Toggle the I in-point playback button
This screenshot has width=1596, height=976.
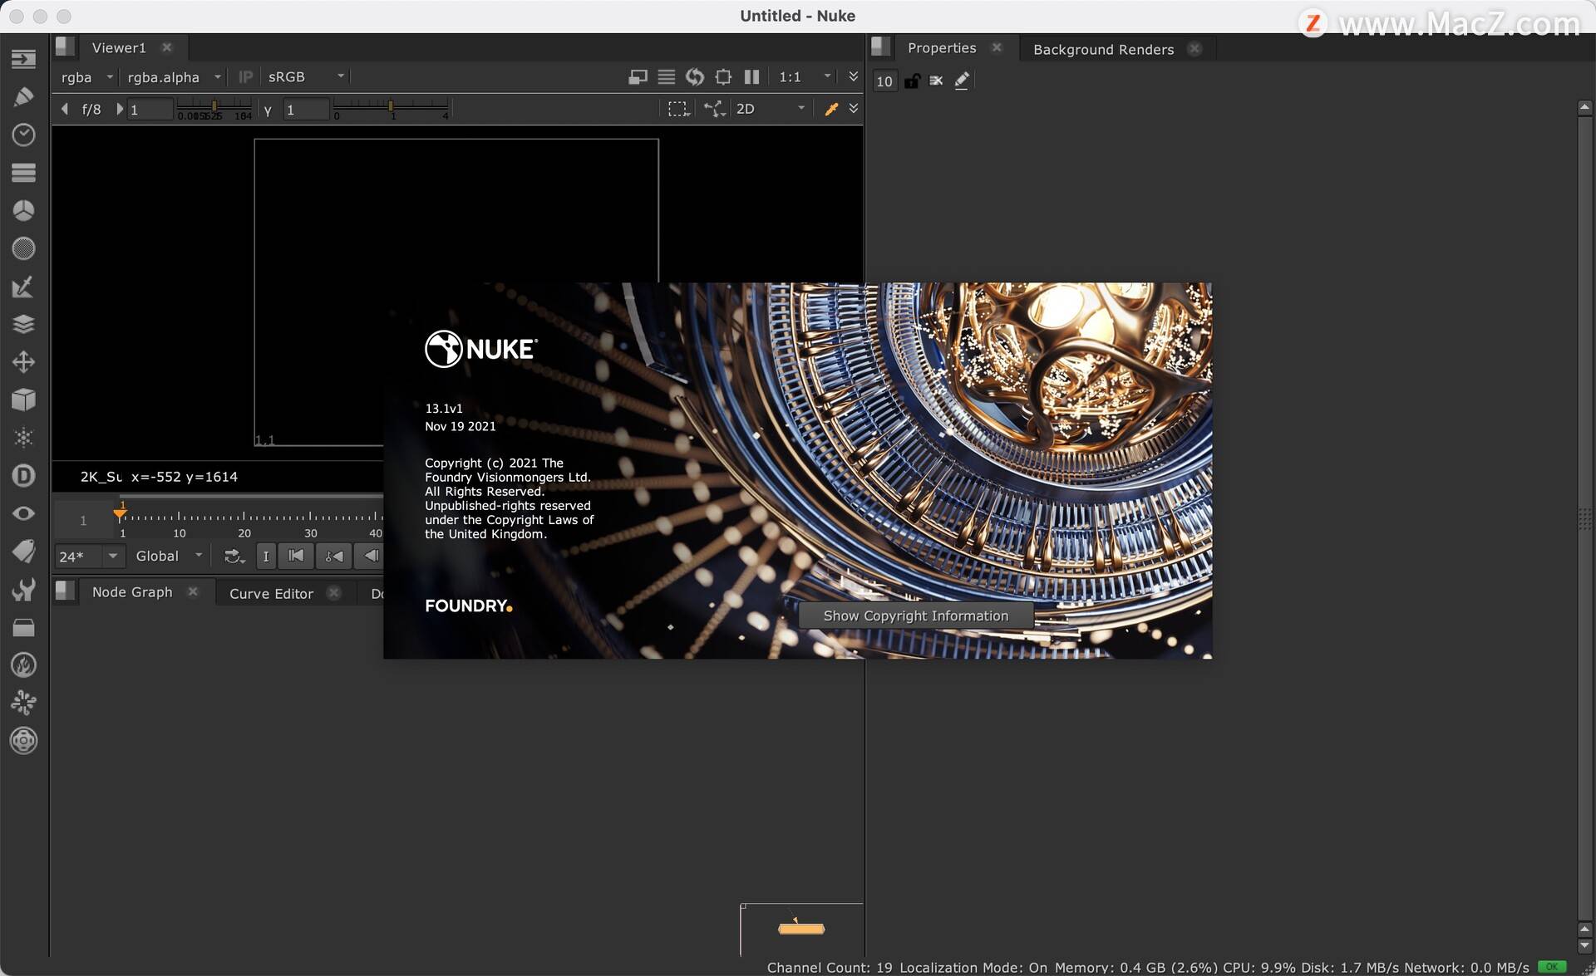[x=266, y=556]
